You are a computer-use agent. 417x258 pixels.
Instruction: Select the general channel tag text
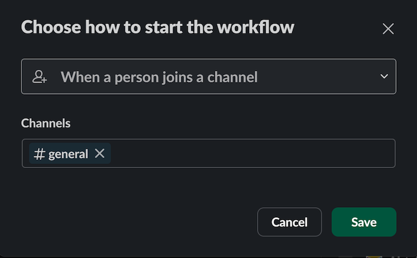68,154
